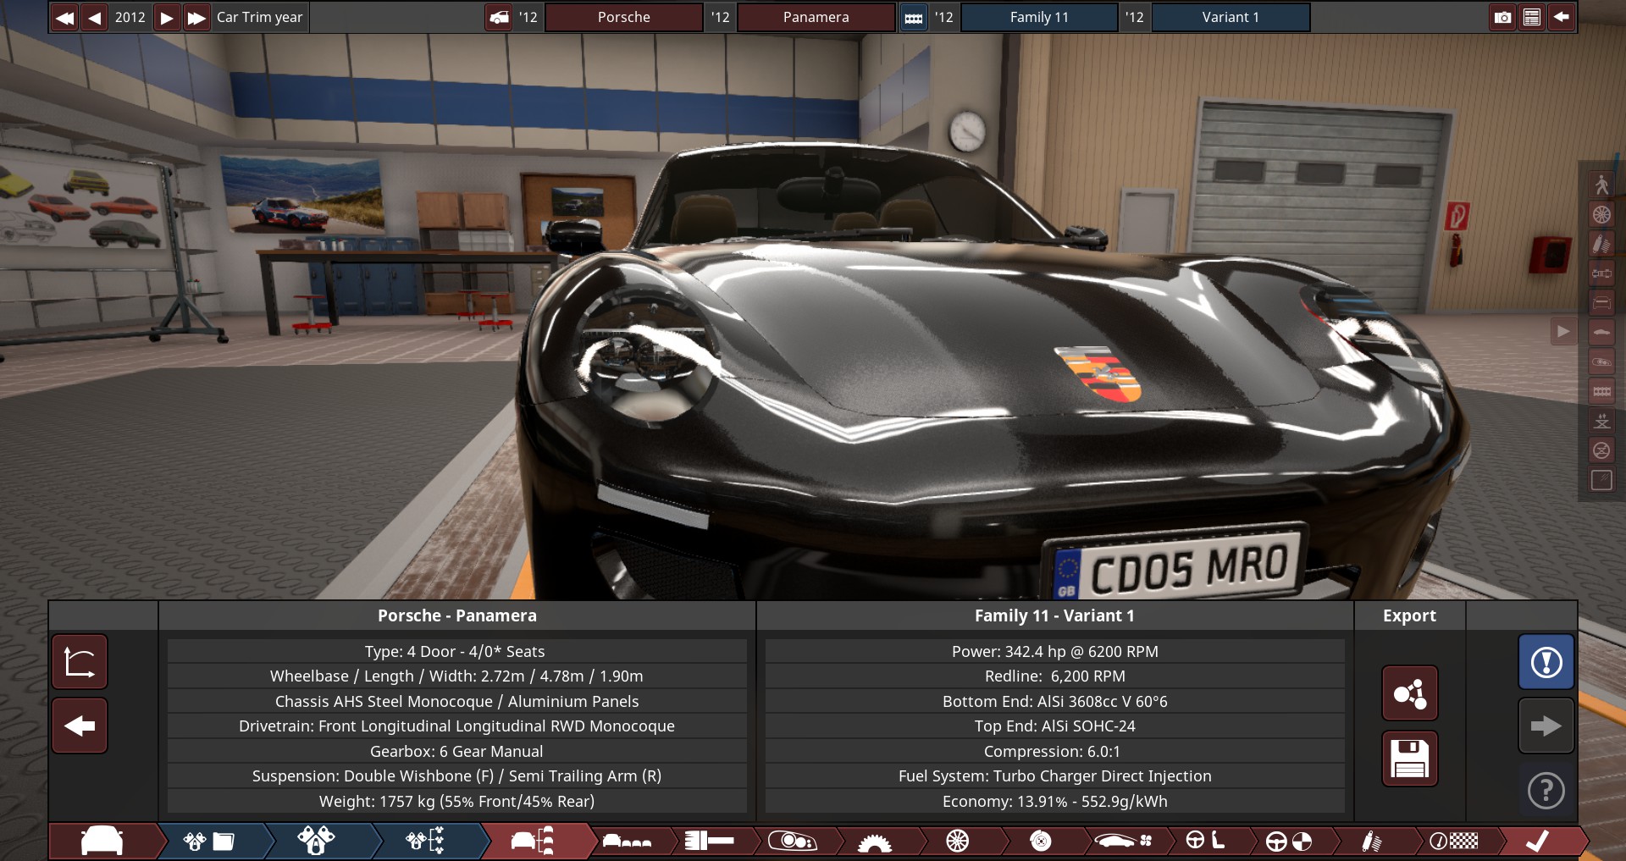Click the top-right back arrow icon
The image size is (1626, 861).
tap(1562, 17)
